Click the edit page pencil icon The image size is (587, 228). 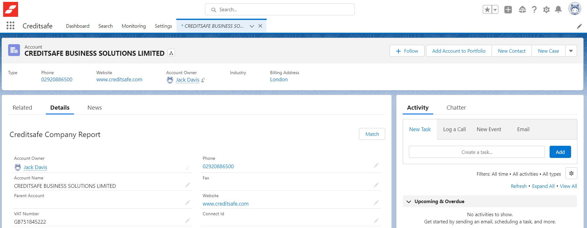click(x=579, y=26)
